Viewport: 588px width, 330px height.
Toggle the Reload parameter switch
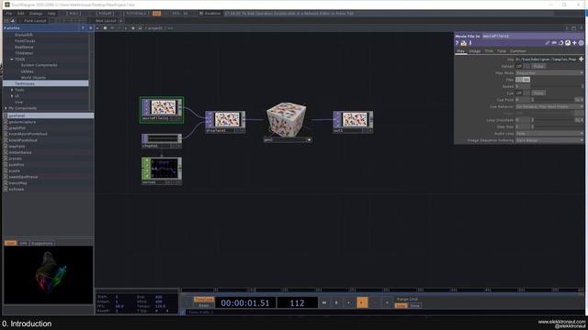523,66
